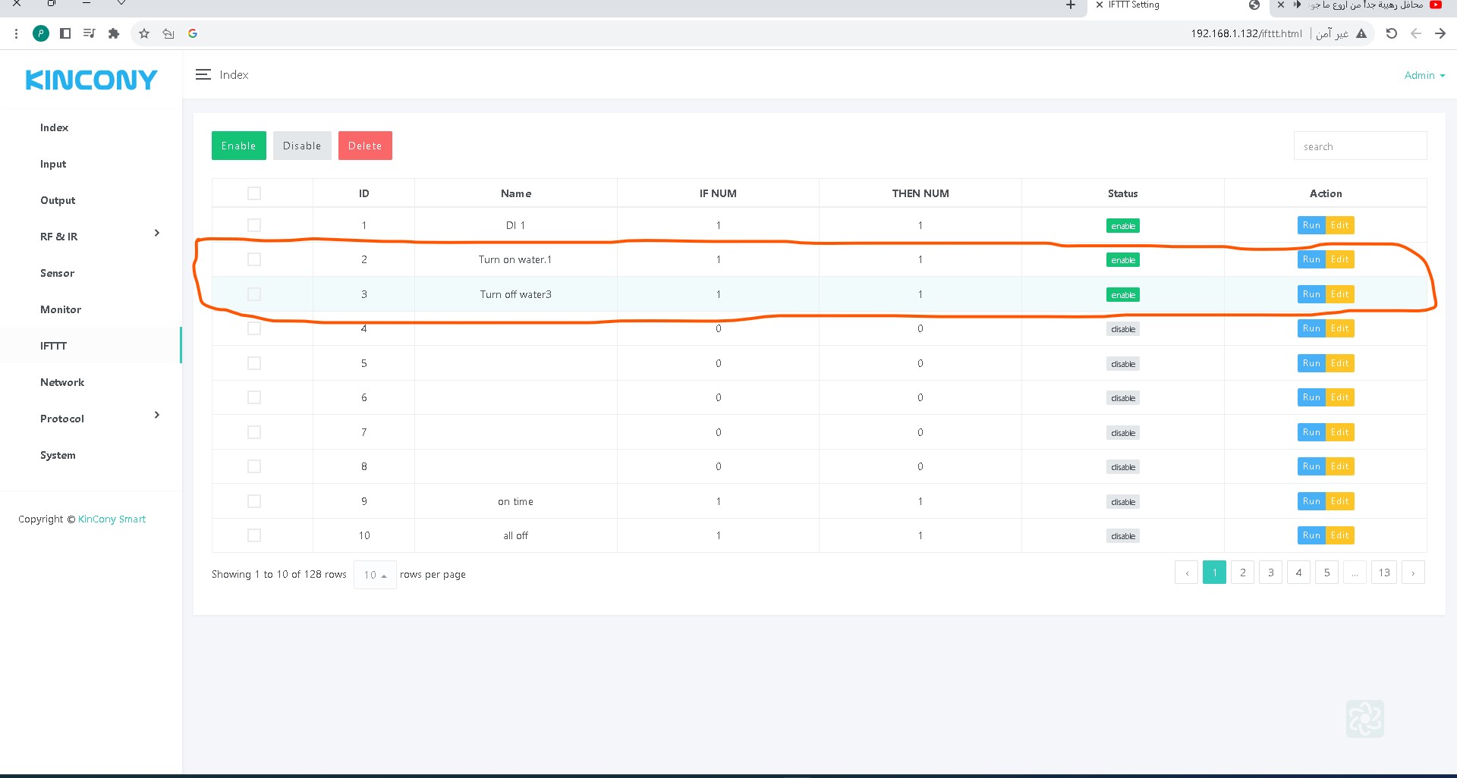
Task: Open the browser side panel icon
Action: pyautogui.click(x=65, y=33)
